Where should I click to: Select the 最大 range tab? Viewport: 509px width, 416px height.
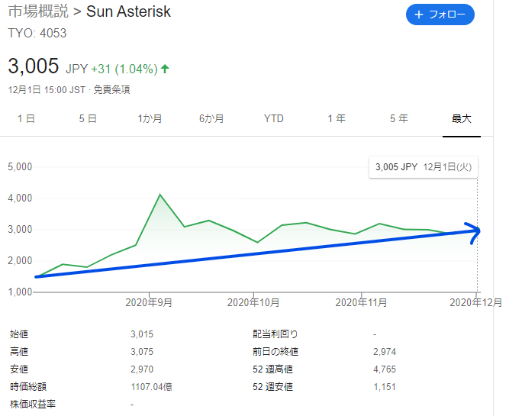(461, 118)
